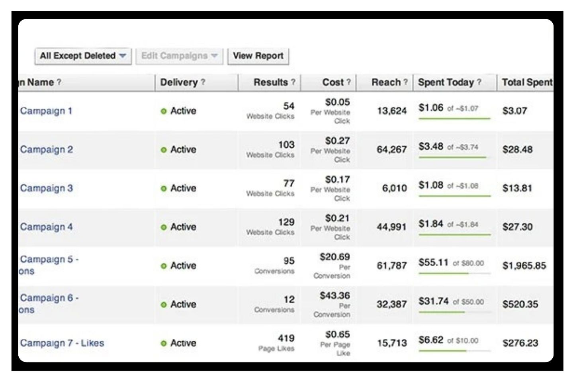Click the green Active status dot for Campaign 1
This screenshot has width=575, height=383.
[163, 111]
